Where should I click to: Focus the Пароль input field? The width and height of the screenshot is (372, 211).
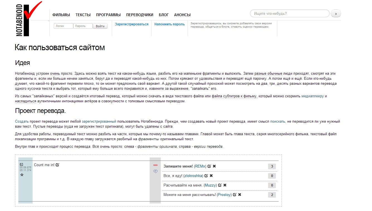click(x=83, y=26)
